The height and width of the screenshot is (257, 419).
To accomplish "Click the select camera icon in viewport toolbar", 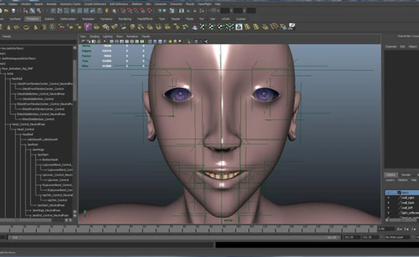I will [83, 42].
